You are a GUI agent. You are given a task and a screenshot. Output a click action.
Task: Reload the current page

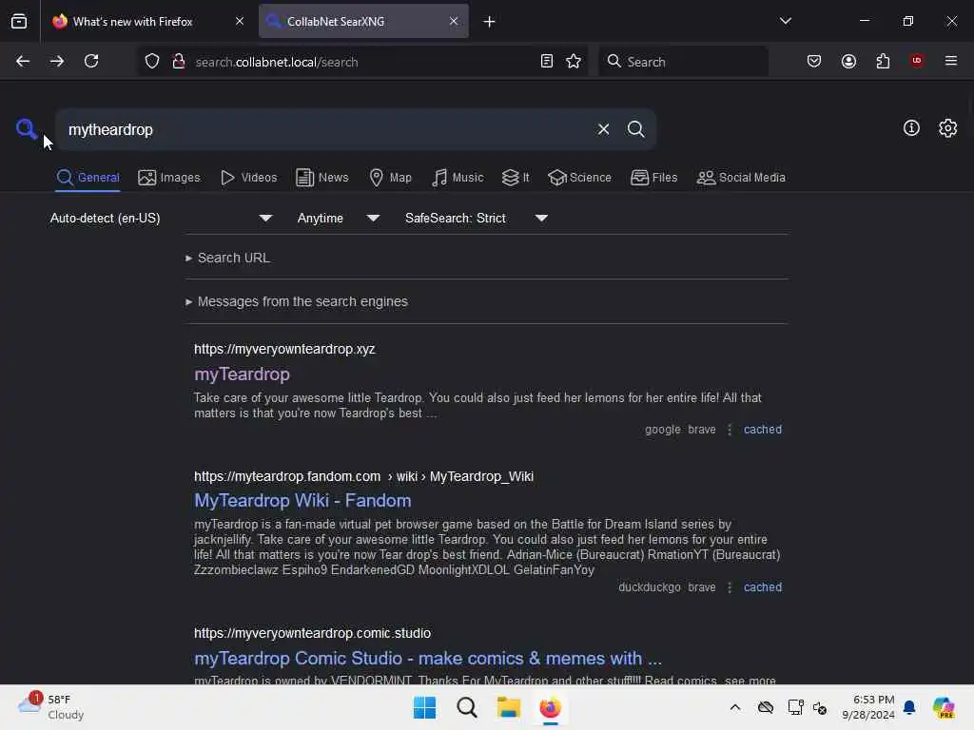(91, 61)
